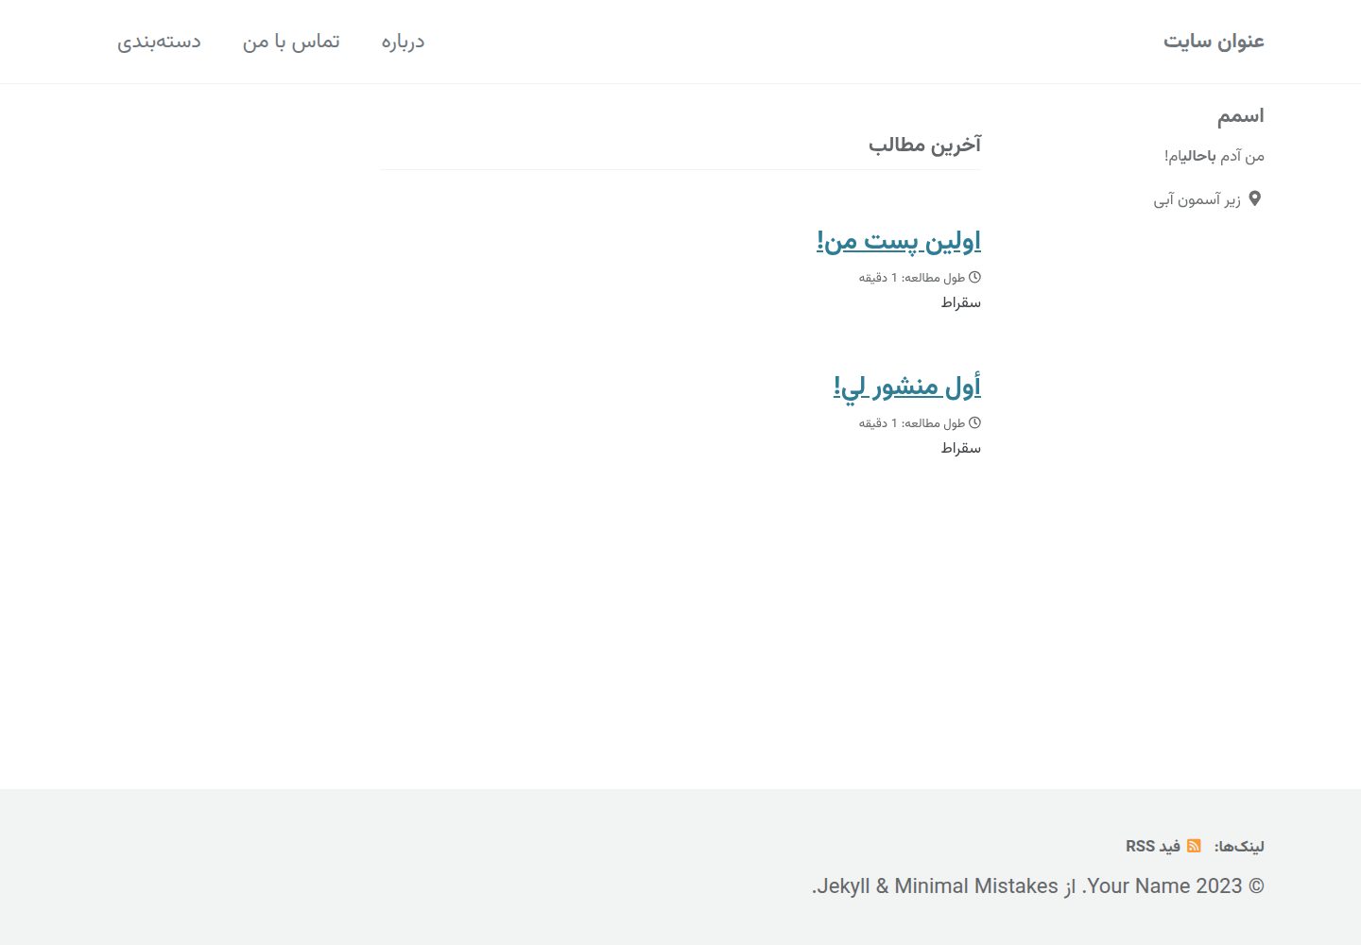Open the دسته‌بندی navigation link
This screenshot has height=945, width=1361.
click(x=159, y=42)
